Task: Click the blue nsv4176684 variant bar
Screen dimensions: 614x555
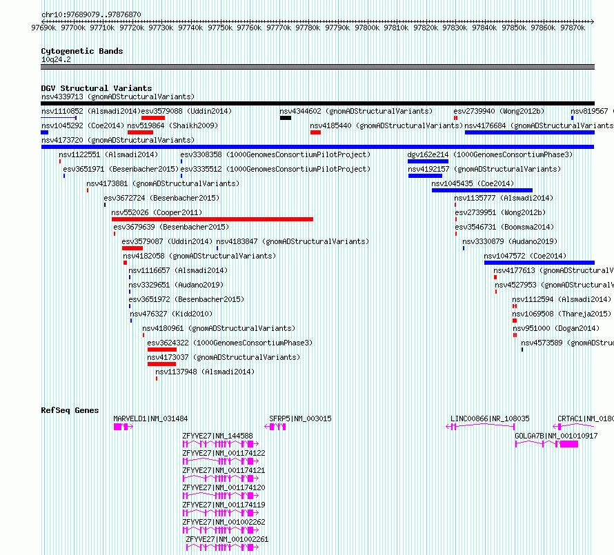Action: point(529,132)
